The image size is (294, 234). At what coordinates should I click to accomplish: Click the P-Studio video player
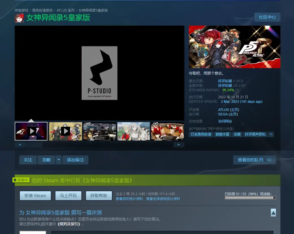pos(100,73)
